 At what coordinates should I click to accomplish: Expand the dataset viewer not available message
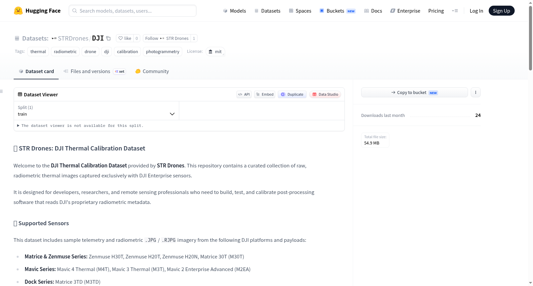coord(80,126)
